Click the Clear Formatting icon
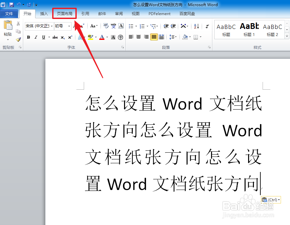Viewport: 290px width, 225px height. [x=106, y=26]
